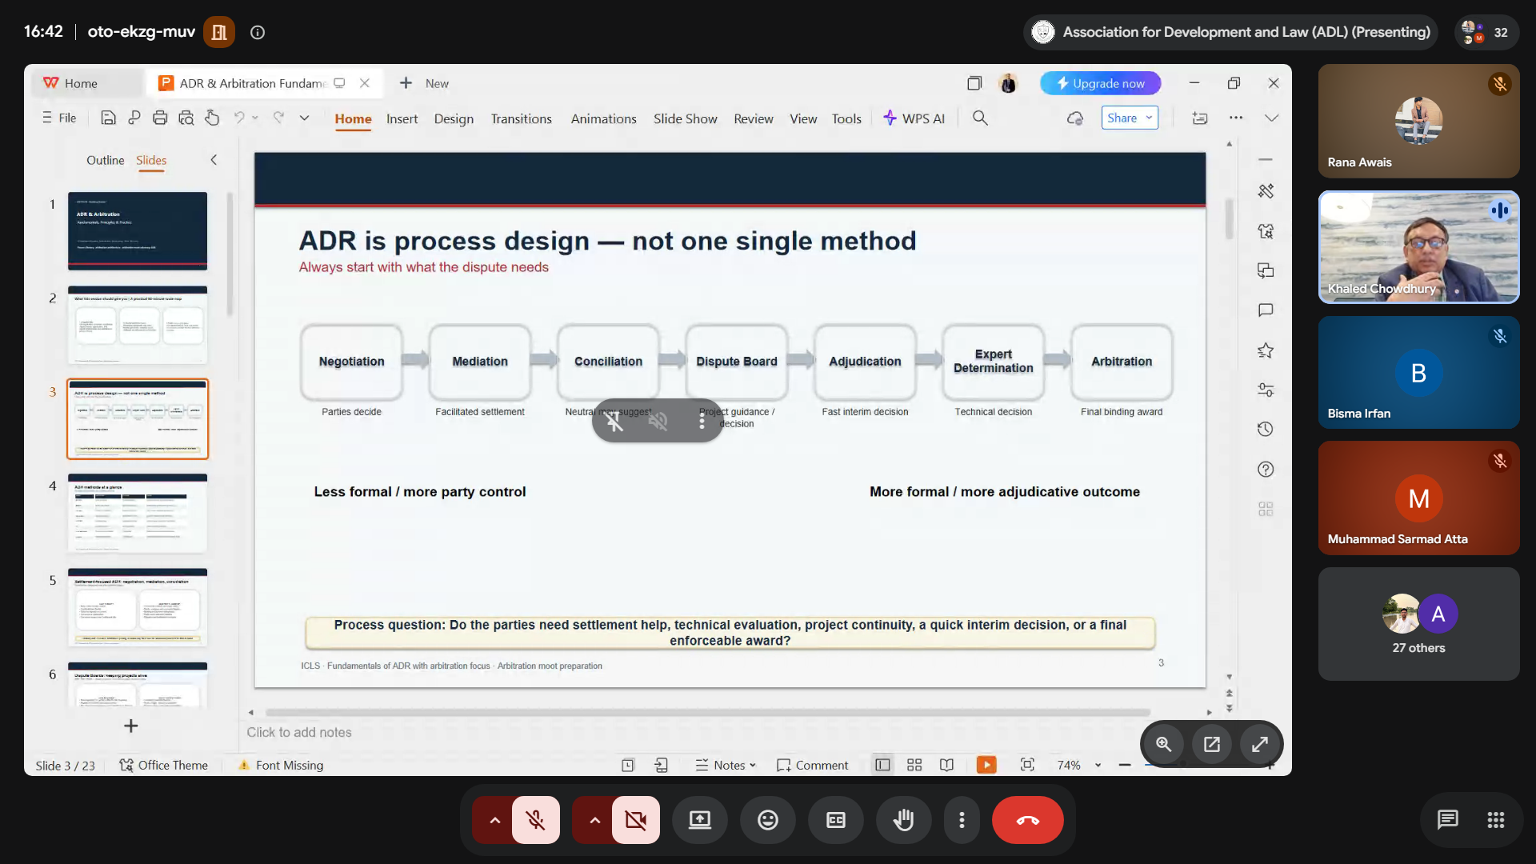
Task: Click the Print icon in WPS toolbar
Action: (x=160, y=118)
